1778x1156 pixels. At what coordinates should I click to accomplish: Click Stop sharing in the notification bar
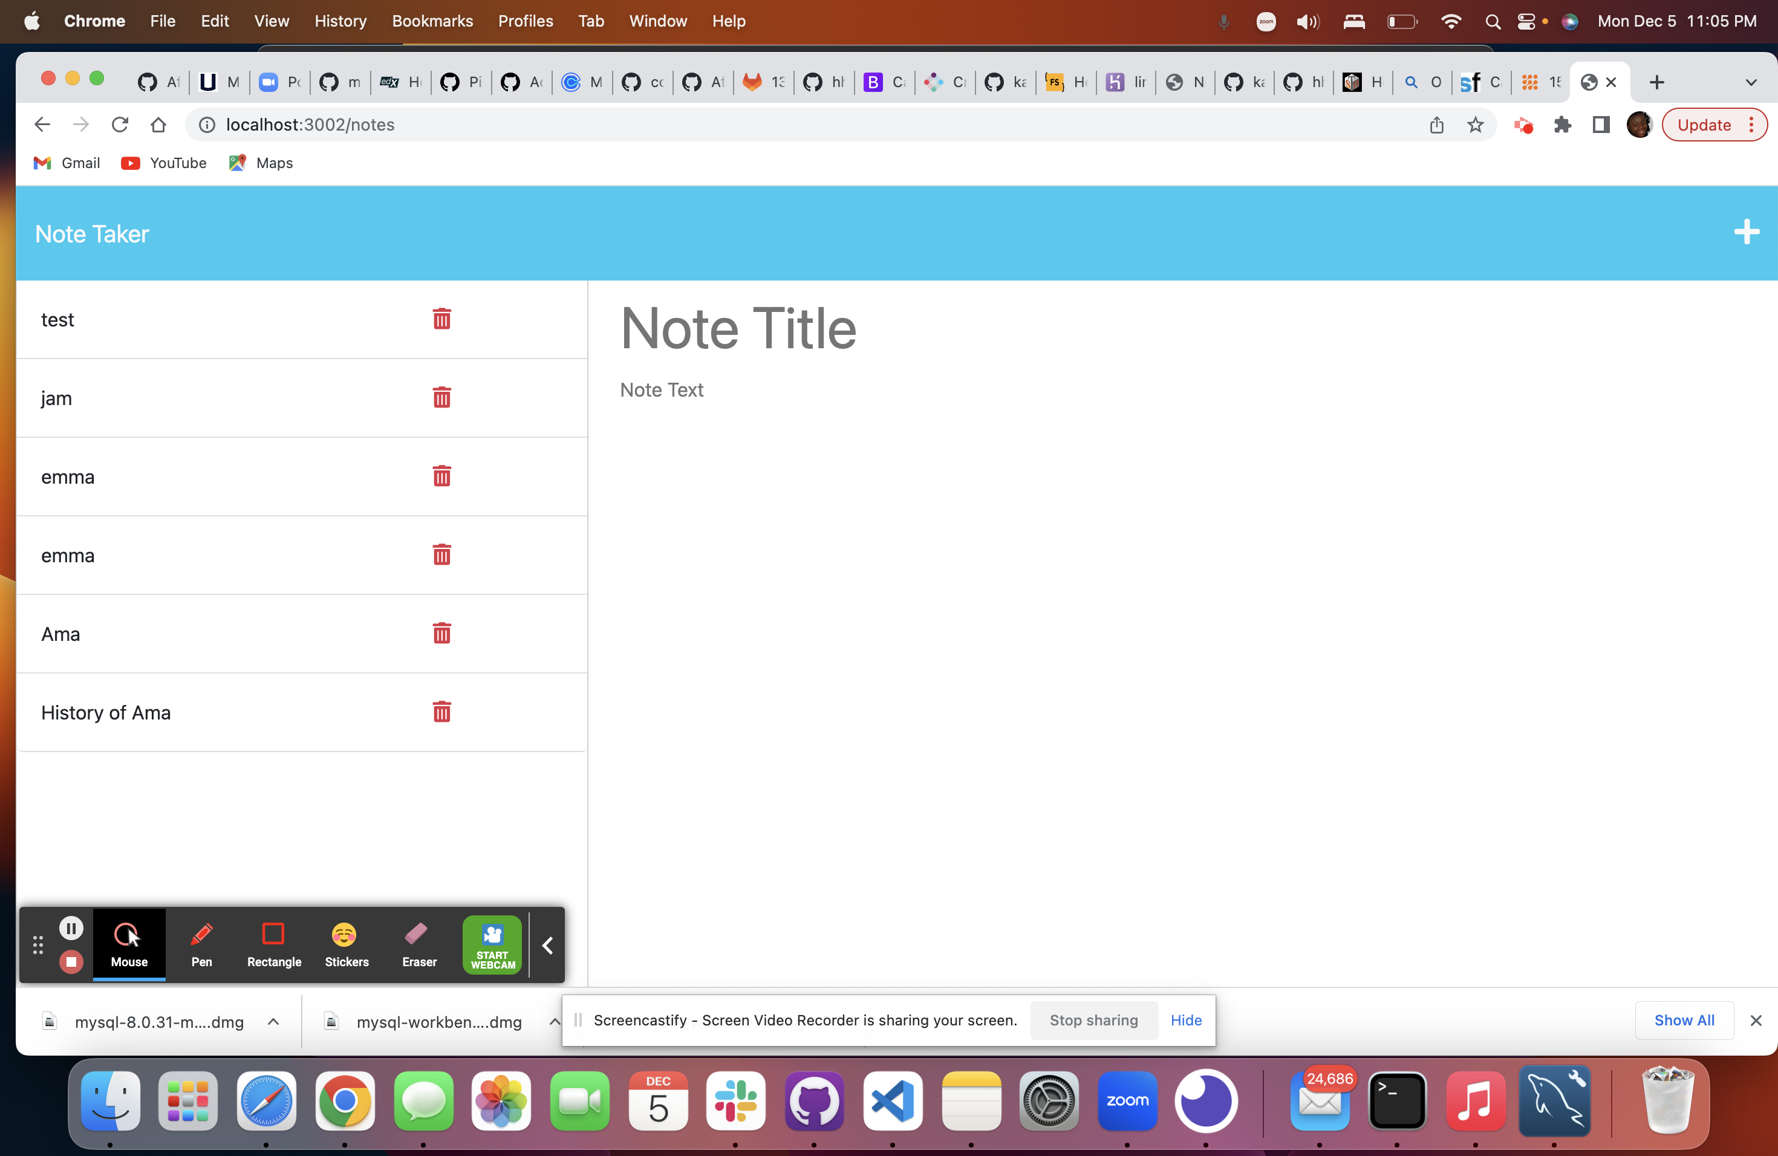(1093, 1020)
